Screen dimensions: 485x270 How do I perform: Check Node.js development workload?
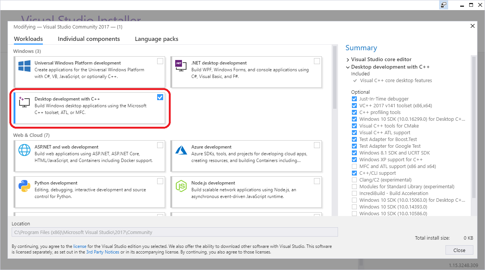[x=317, y=181]
